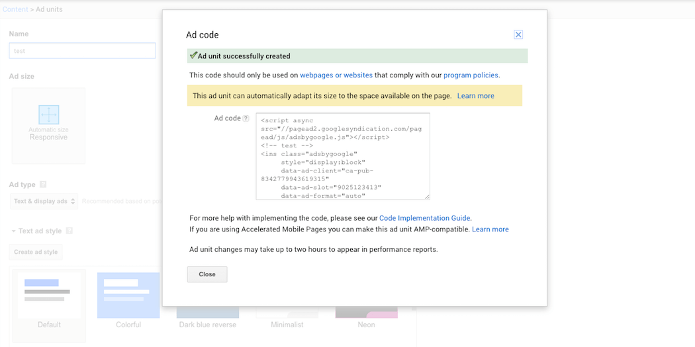Click the ad code textarea corner handle
This screenshot has height=347, width=695.
click(x=427, y=197)
